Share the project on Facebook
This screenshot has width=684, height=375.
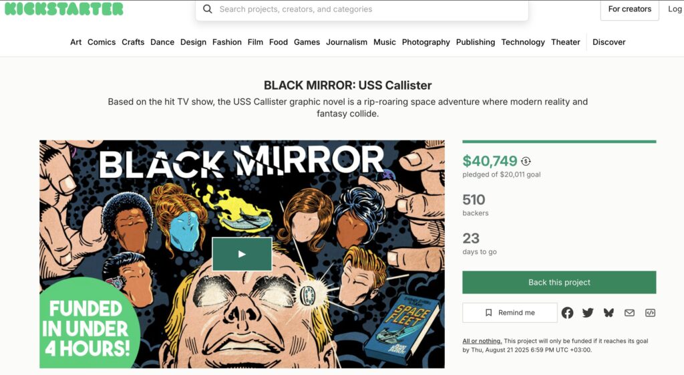point(567,313)
